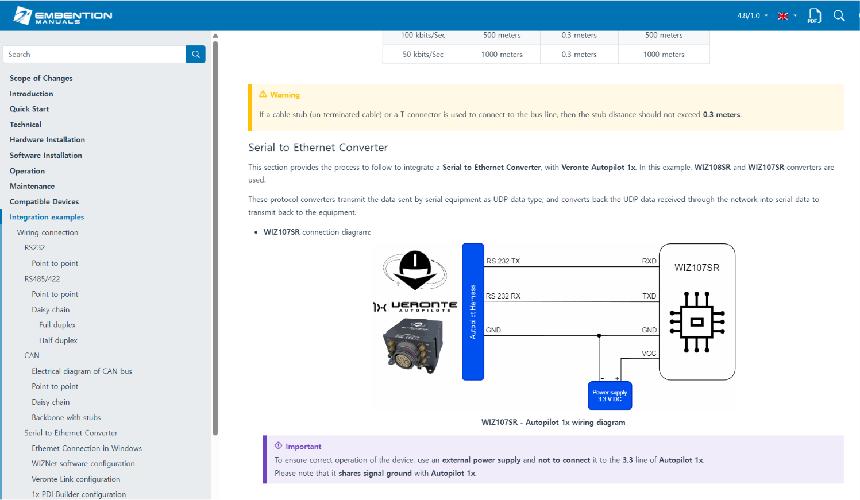The width and height of the screenshot is (860, 500).
Task: Open the 4.8/1.0 version dropdown
Action: [753, 16]
